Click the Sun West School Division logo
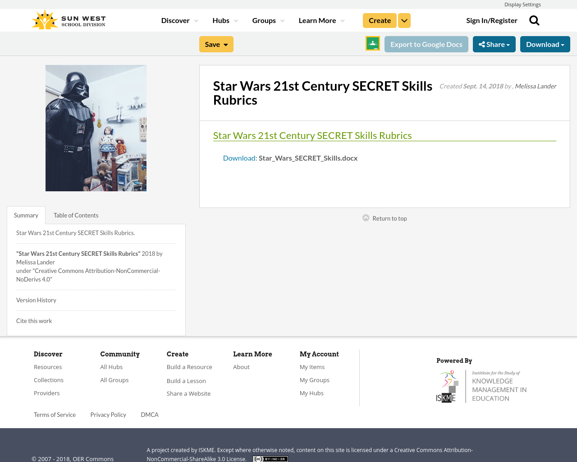The image size is (577, 462). [x=68, y=18]
